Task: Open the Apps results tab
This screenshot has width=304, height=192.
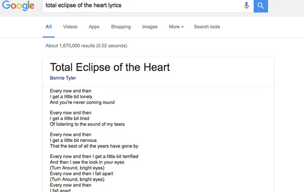Action: [x=94, y=27]
